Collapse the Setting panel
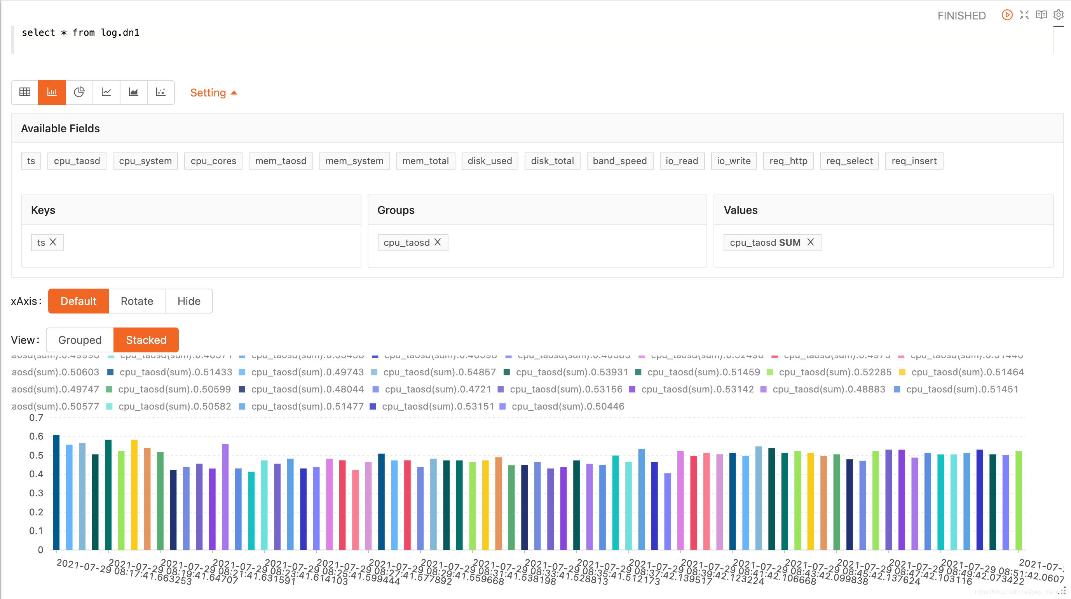 coord(213,93)
